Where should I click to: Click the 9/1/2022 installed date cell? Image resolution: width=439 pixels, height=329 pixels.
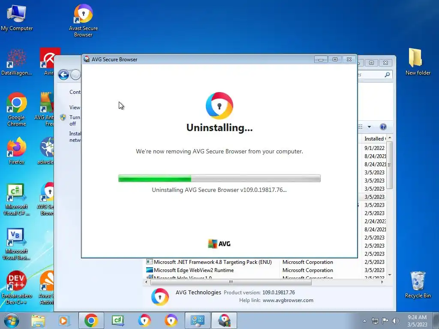(x=374, y=148)
